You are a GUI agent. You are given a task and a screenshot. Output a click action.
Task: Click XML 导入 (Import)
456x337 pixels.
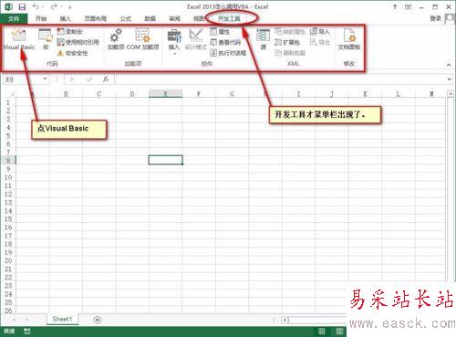[x=319, y=32]
